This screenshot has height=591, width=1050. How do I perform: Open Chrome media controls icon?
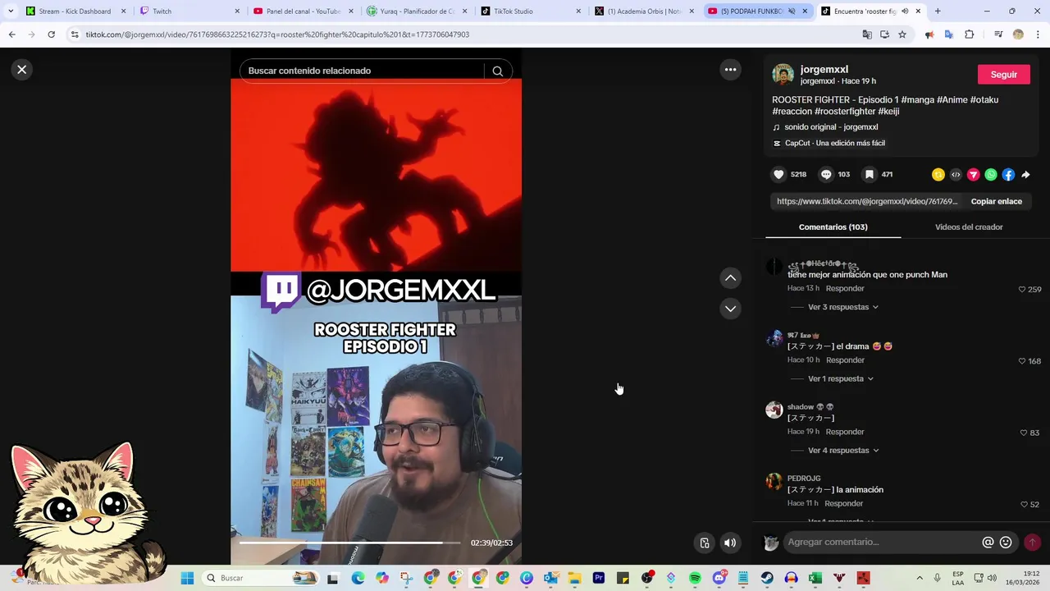[997, 34]
